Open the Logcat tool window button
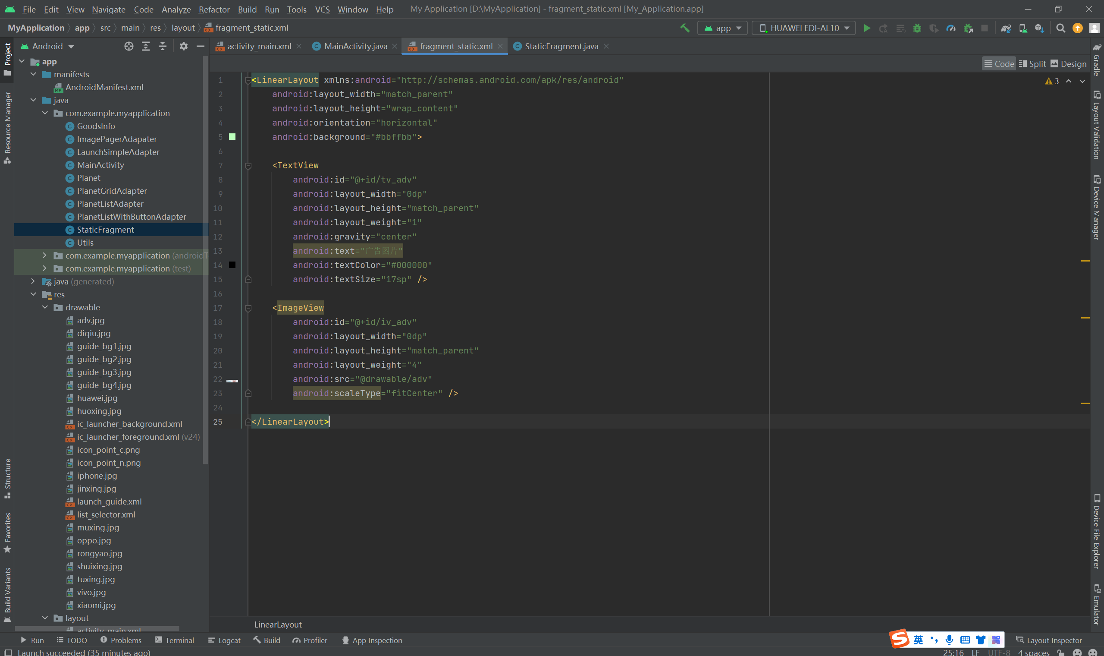Screen dimensions: 1104x656 coord(224,640)
